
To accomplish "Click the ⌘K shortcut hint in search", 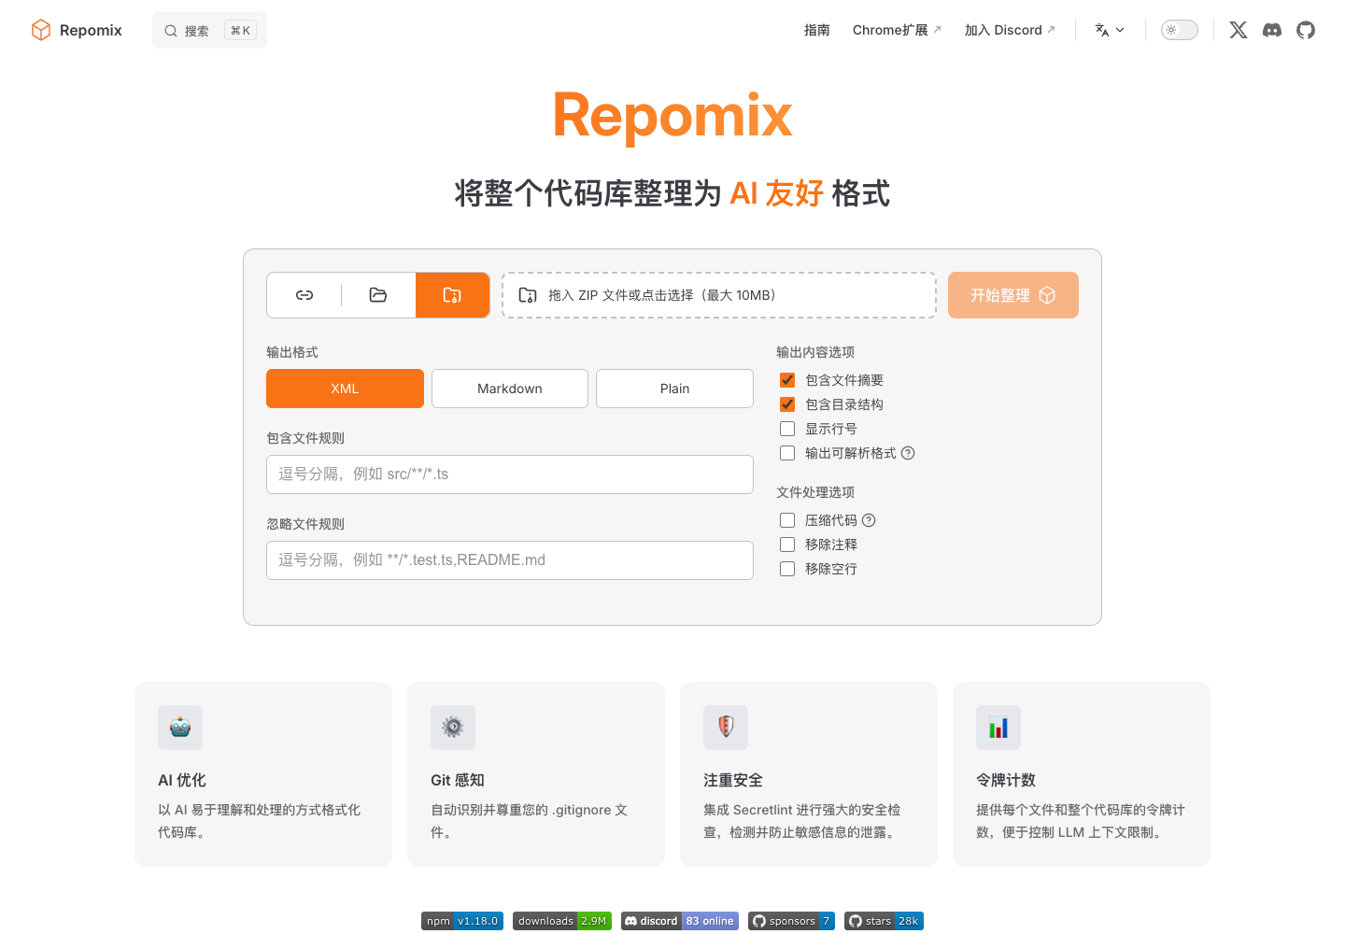I will click(240, 31).
